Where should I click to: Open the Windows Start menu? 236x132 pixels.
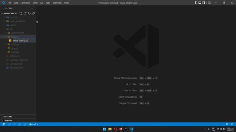[x=104, y=129]
